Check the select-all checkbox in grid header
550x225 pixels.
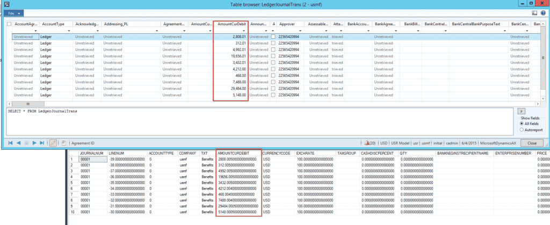[9, 24]
